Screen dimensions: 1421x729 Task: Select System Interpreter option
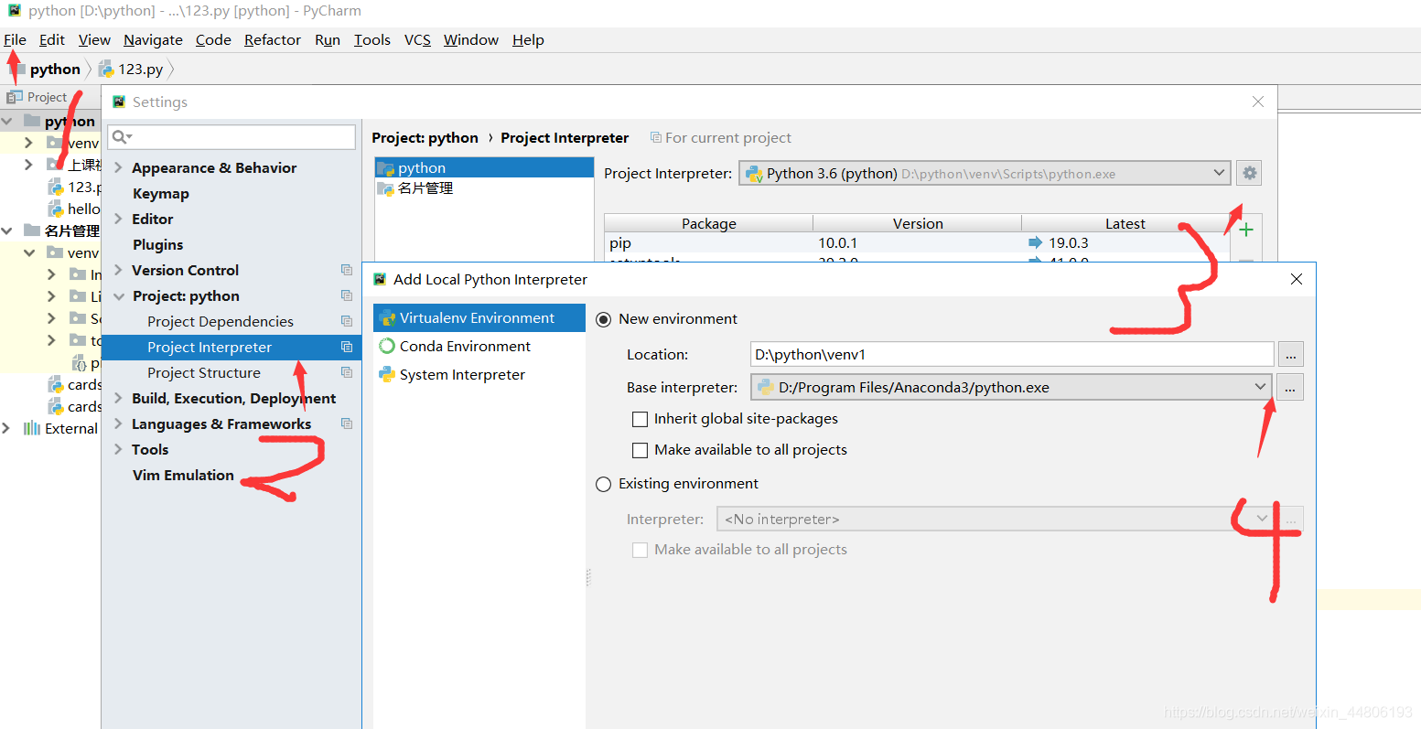pyautogui.click(x=479, y=375)
